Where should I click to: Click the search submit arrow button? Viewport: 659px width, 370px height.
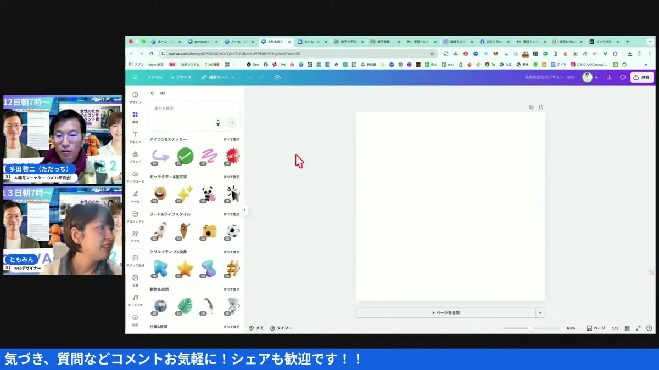[x=231, y=123]
